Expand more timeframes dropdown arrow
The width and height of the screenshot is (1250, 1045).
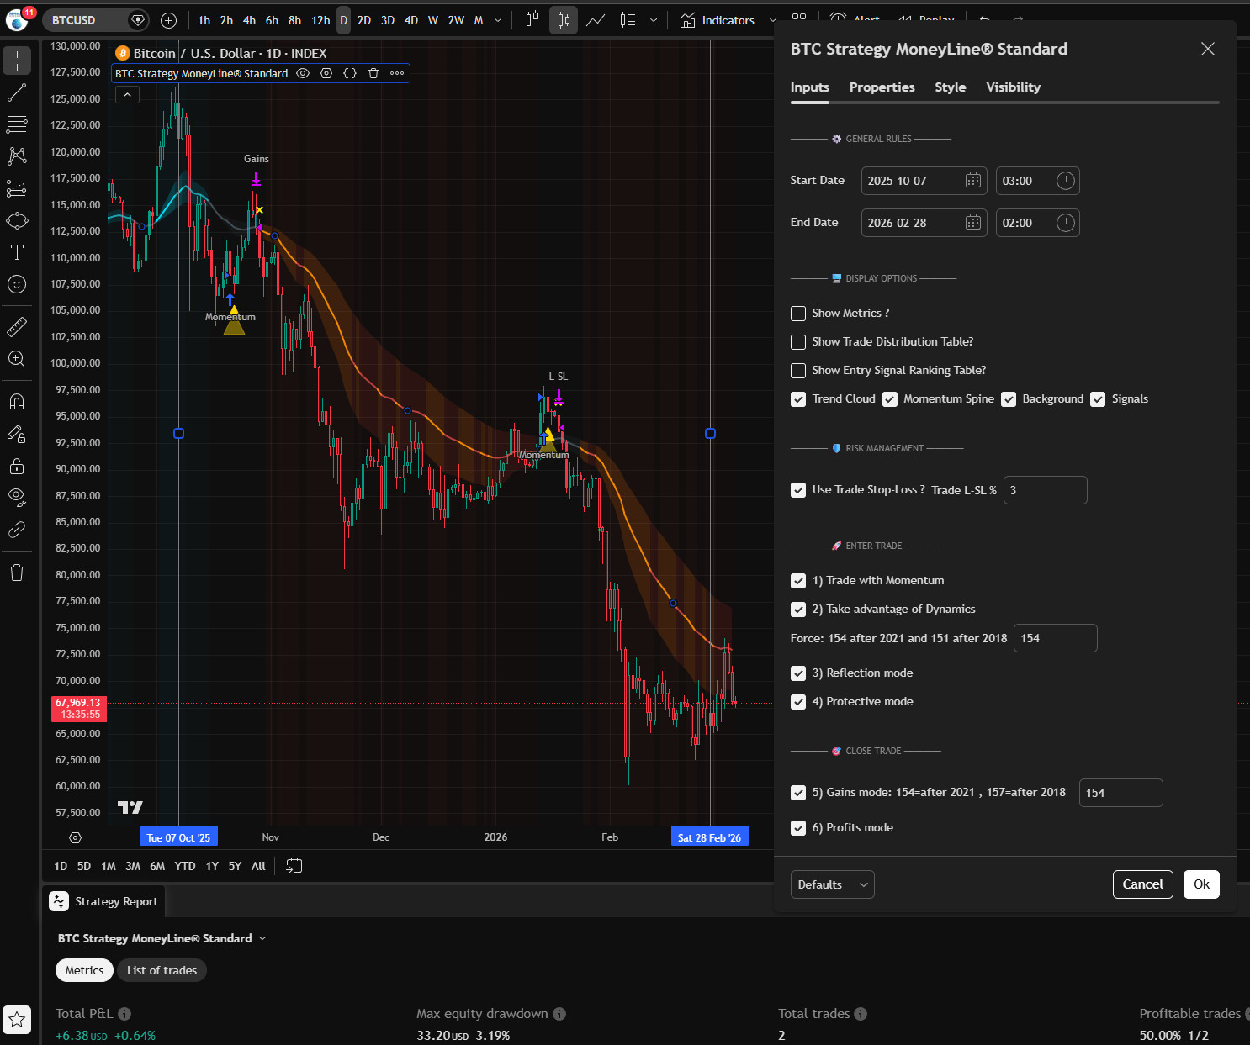[498, 20]
